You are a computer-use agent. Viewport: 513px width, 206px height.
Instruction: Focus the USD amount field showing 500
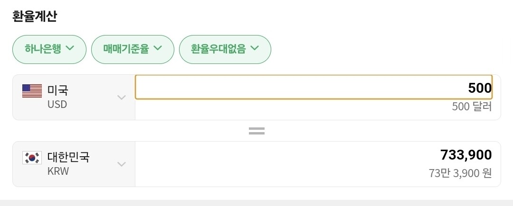(x=313, y=88)
